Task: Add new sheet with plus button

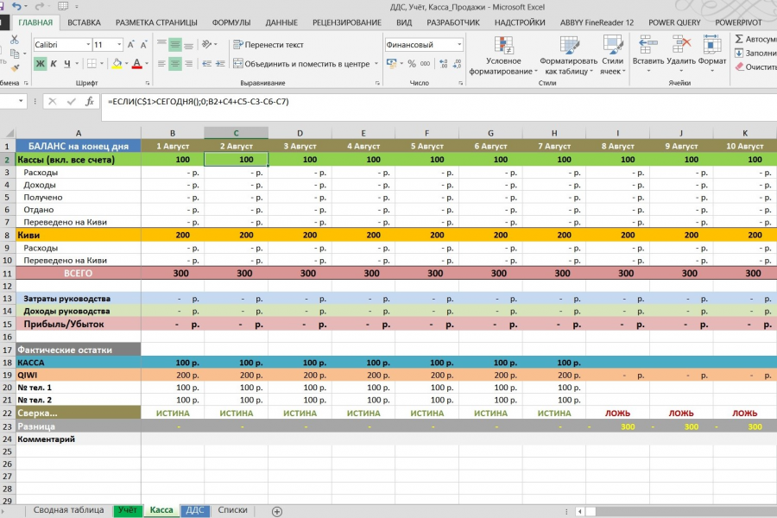Action: (277, 511)
